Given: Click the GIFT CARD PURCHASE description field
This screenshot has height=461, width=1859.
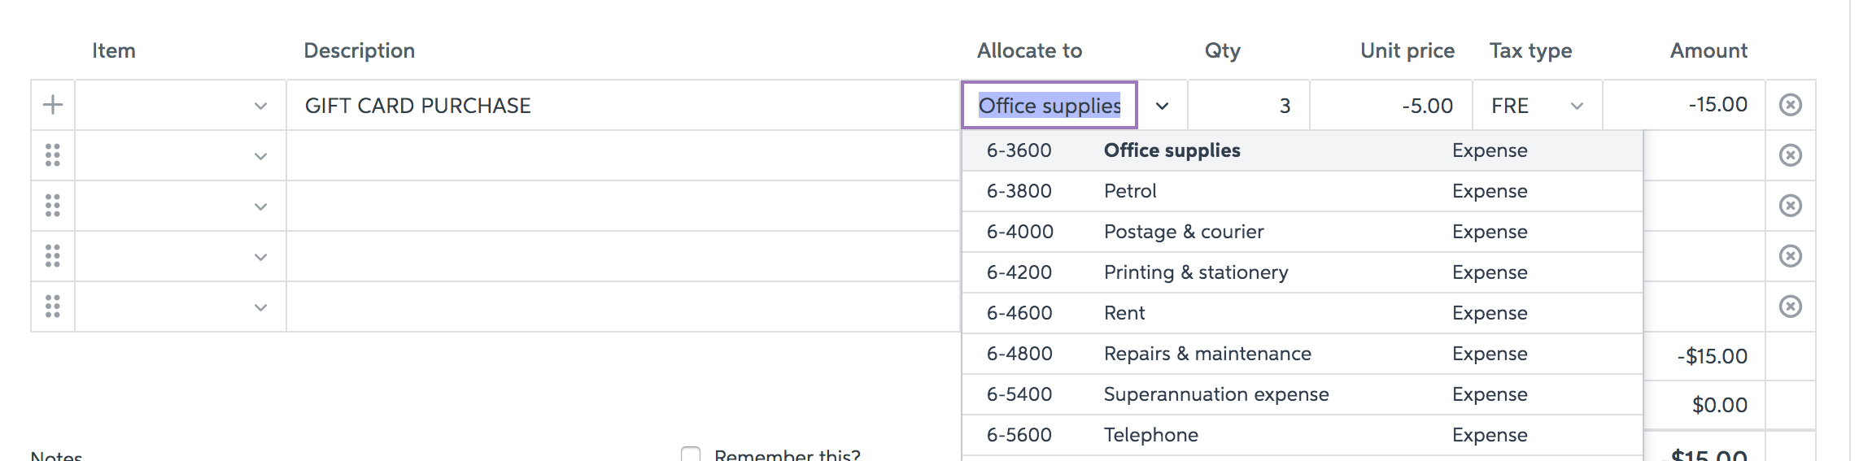Looking at the screenshot, I should point(622,106).
